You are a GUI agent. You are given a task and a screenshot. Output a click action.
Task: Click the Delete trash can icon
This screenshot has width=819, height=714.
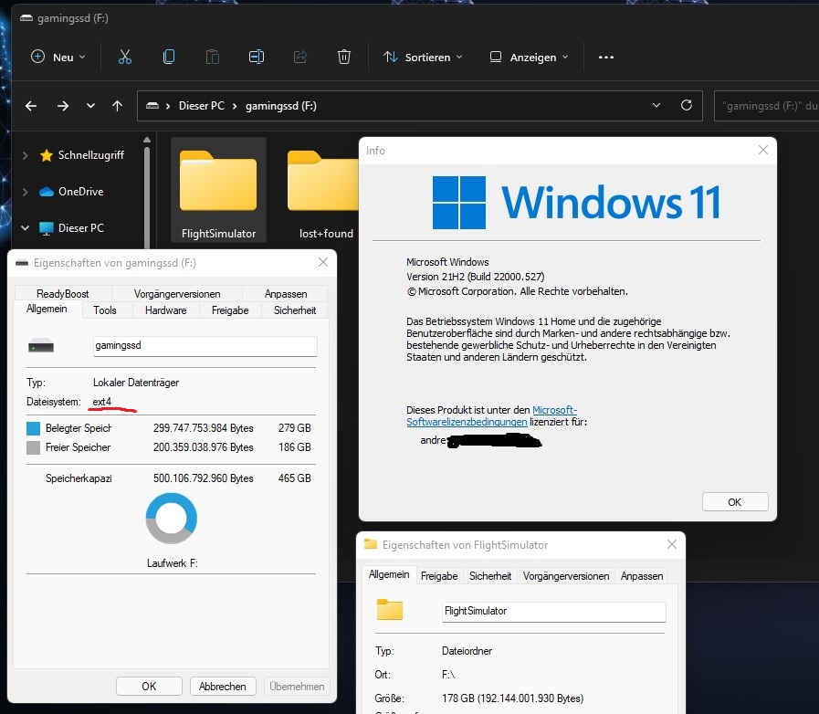point(343,57)
